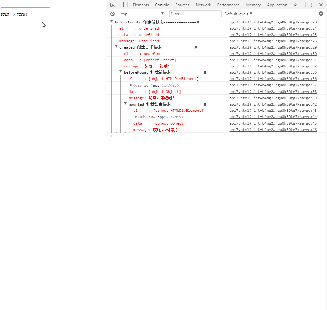Click 'data : [object Object]' under created
327x310 pixels.
(150, 60)
